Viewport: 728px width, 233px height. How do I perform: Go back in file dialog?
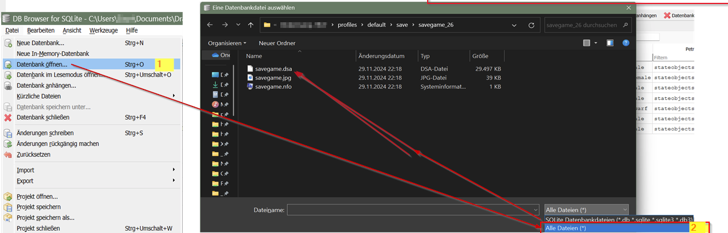pos(210,25)
